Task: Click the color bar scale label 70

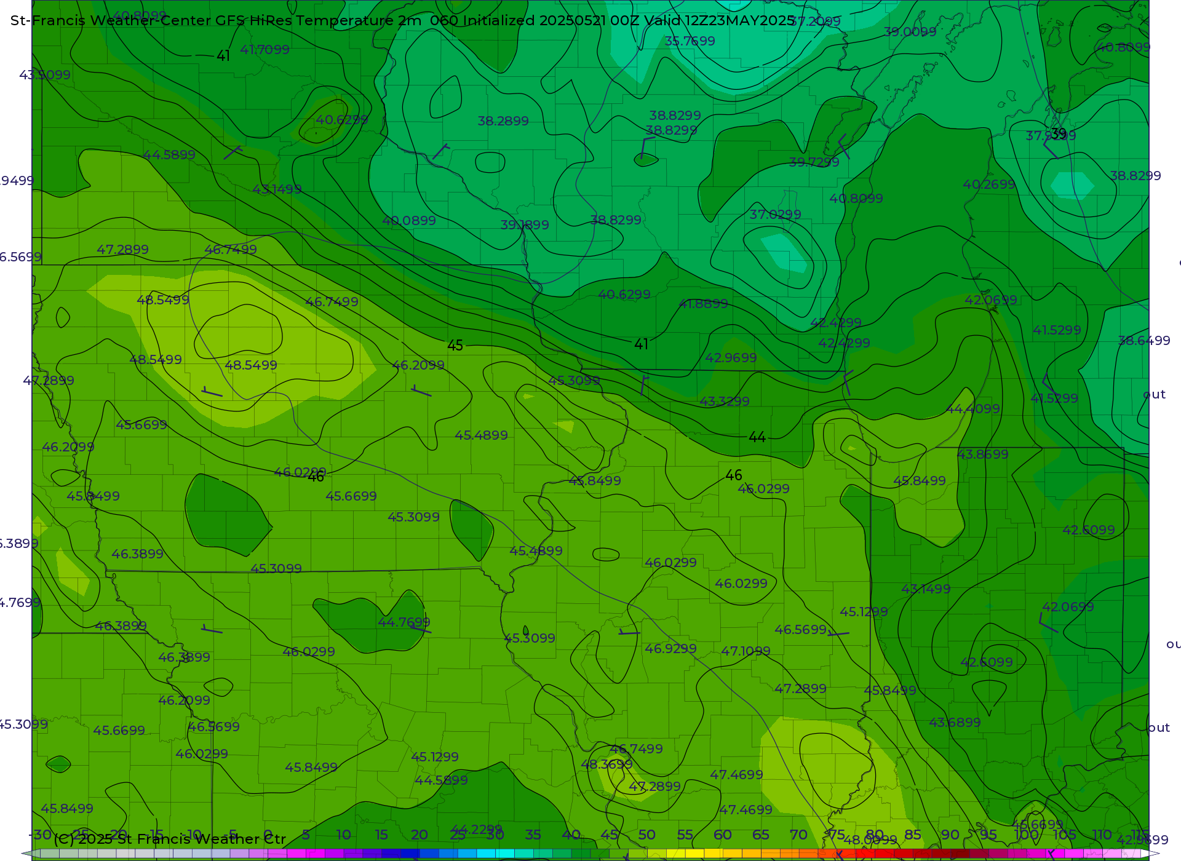Action: click(798, 835)
